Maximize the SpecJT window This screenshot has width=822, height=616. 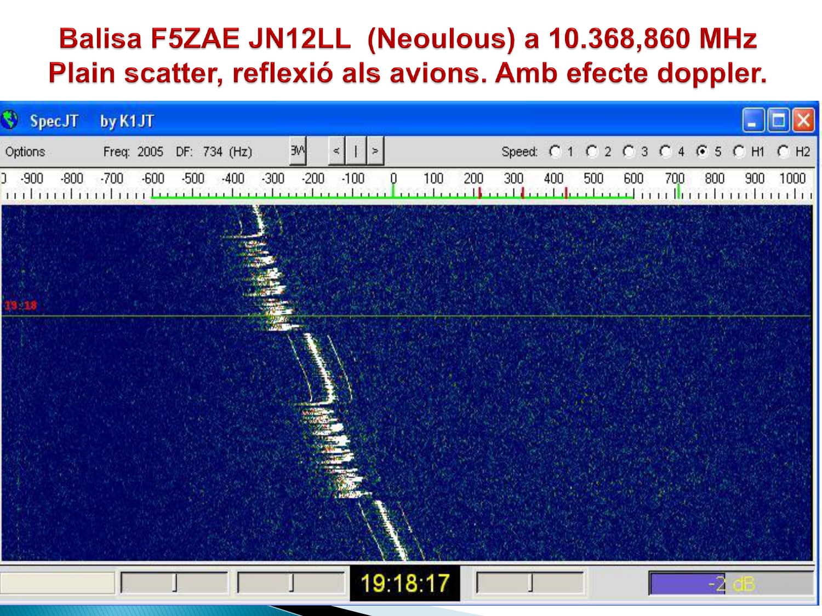(778, 120)
